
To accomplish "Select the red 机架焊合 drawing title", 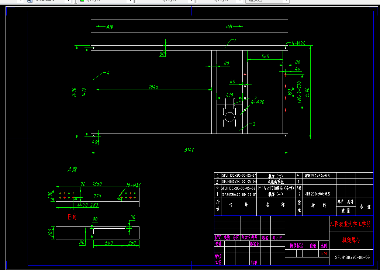I will [351, 240].
